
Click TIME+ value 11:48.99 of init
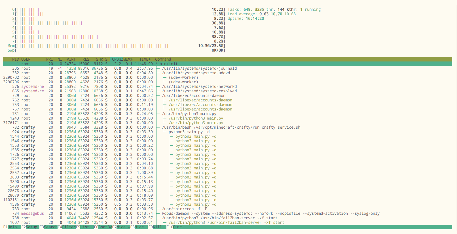tap(144, 64)
